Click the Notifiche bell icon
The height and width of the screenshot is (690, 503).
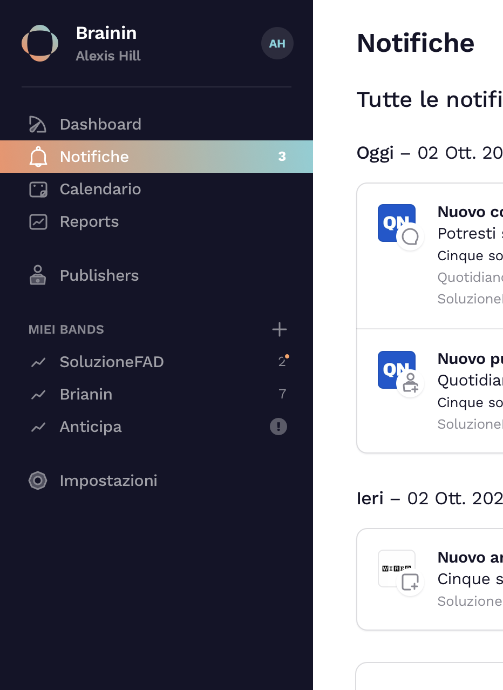[x=38, y=157]
